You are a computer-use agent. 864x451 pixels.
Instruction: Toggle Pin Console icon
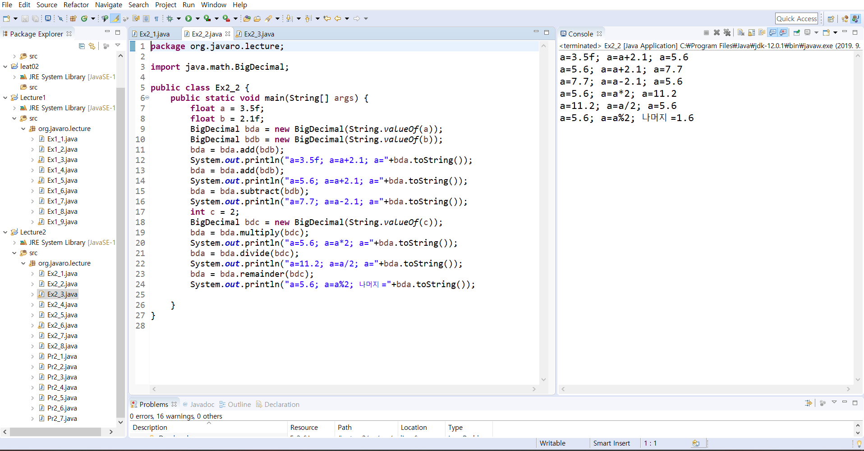(797, 32)
